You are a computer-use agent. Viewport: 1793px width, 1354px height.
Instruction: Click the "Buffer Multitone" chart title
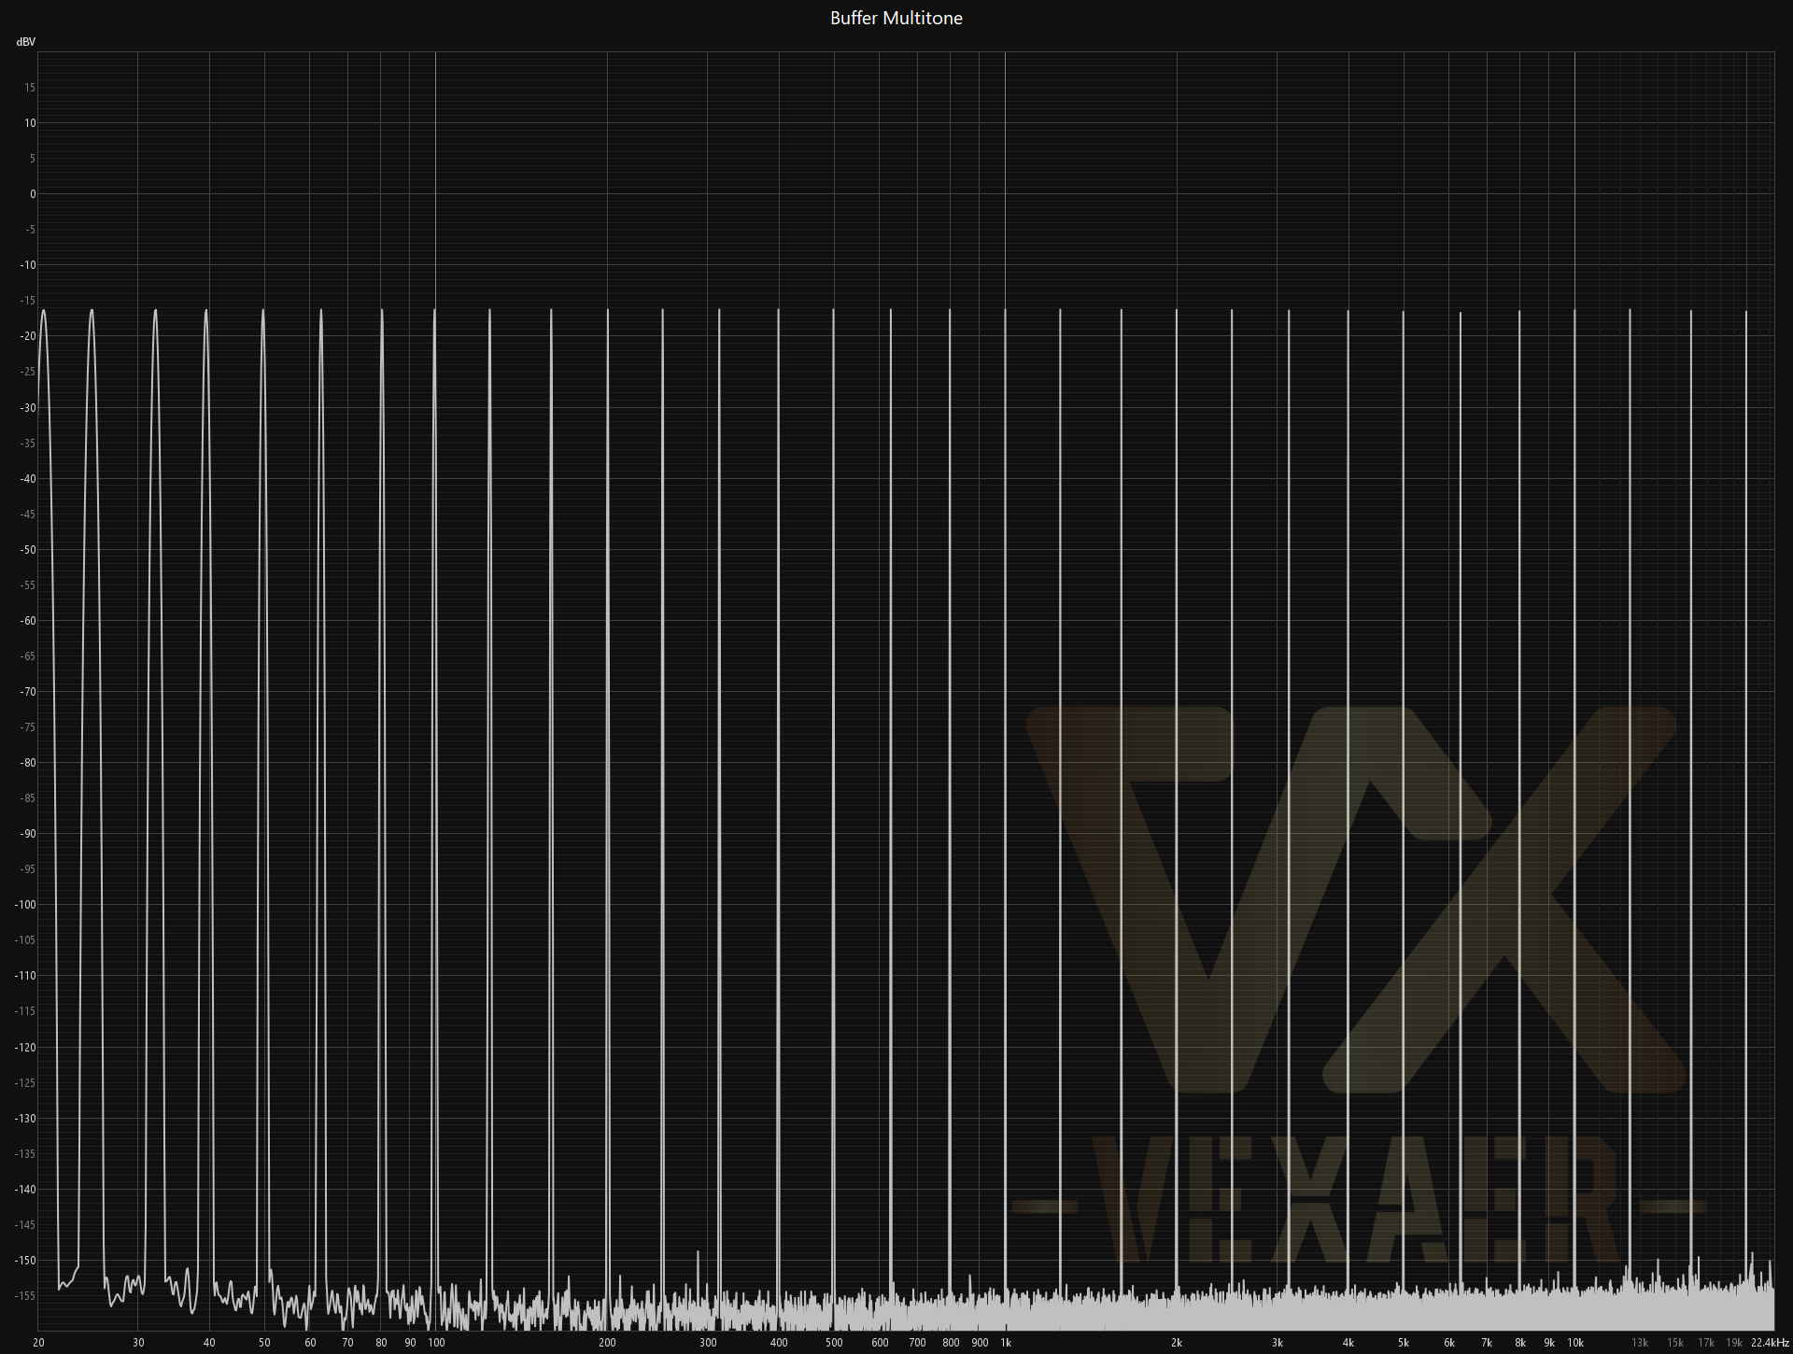(896, 18)
